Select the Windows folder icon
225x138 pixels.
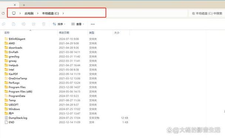pos(6,109)
